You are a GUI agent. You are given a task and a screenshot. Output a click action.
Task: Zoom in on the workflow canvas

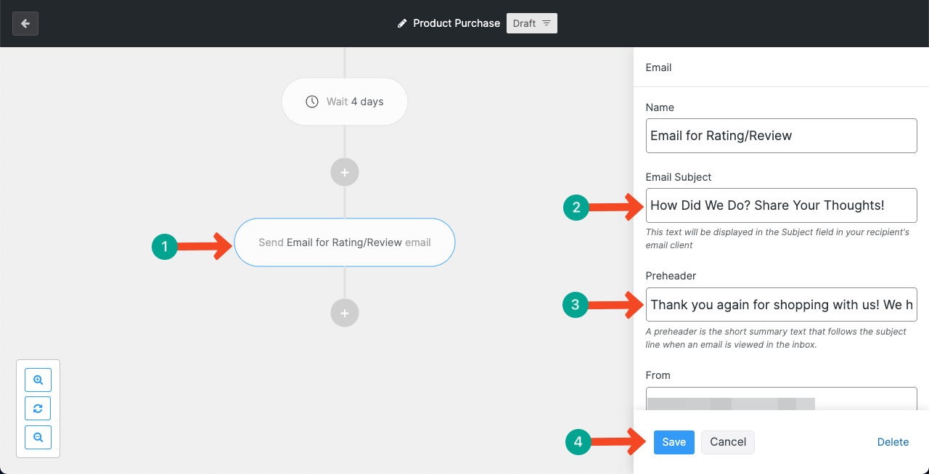click(38, 380)
